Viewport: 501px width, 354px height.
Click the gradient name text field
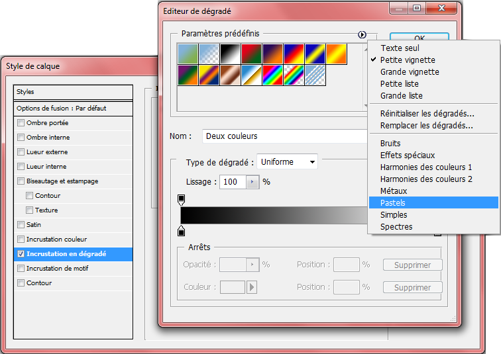click(x=284, y=136)
